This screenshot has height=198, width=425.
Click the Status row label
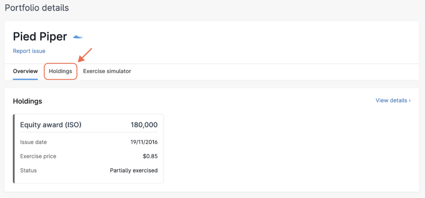click(x=28, y=170)
